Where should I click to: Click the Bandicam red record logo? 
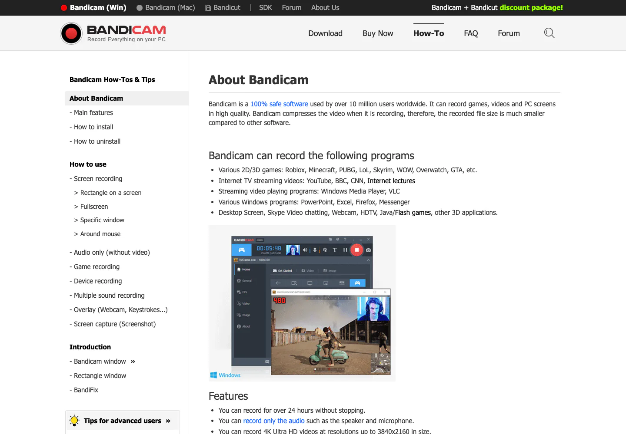(71, 33)
